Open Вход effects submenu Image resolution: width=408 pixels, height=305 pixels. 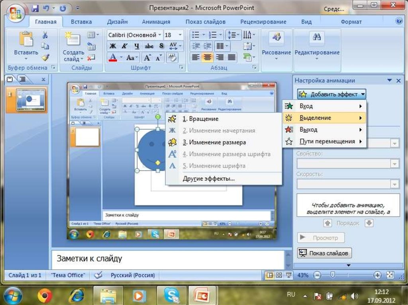coord(324,106)
